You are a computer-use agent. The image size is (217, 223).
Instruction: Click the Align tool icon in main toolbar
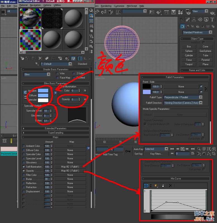(159, 12)
